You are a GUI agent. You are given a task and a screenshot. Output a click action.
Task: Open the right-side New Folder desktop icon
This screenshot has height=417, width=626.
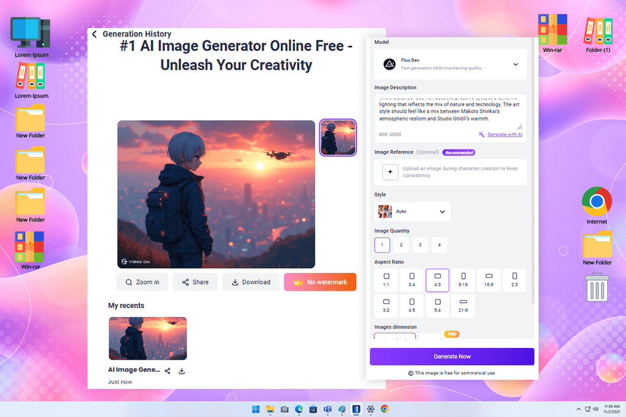(x=597, y=248)
